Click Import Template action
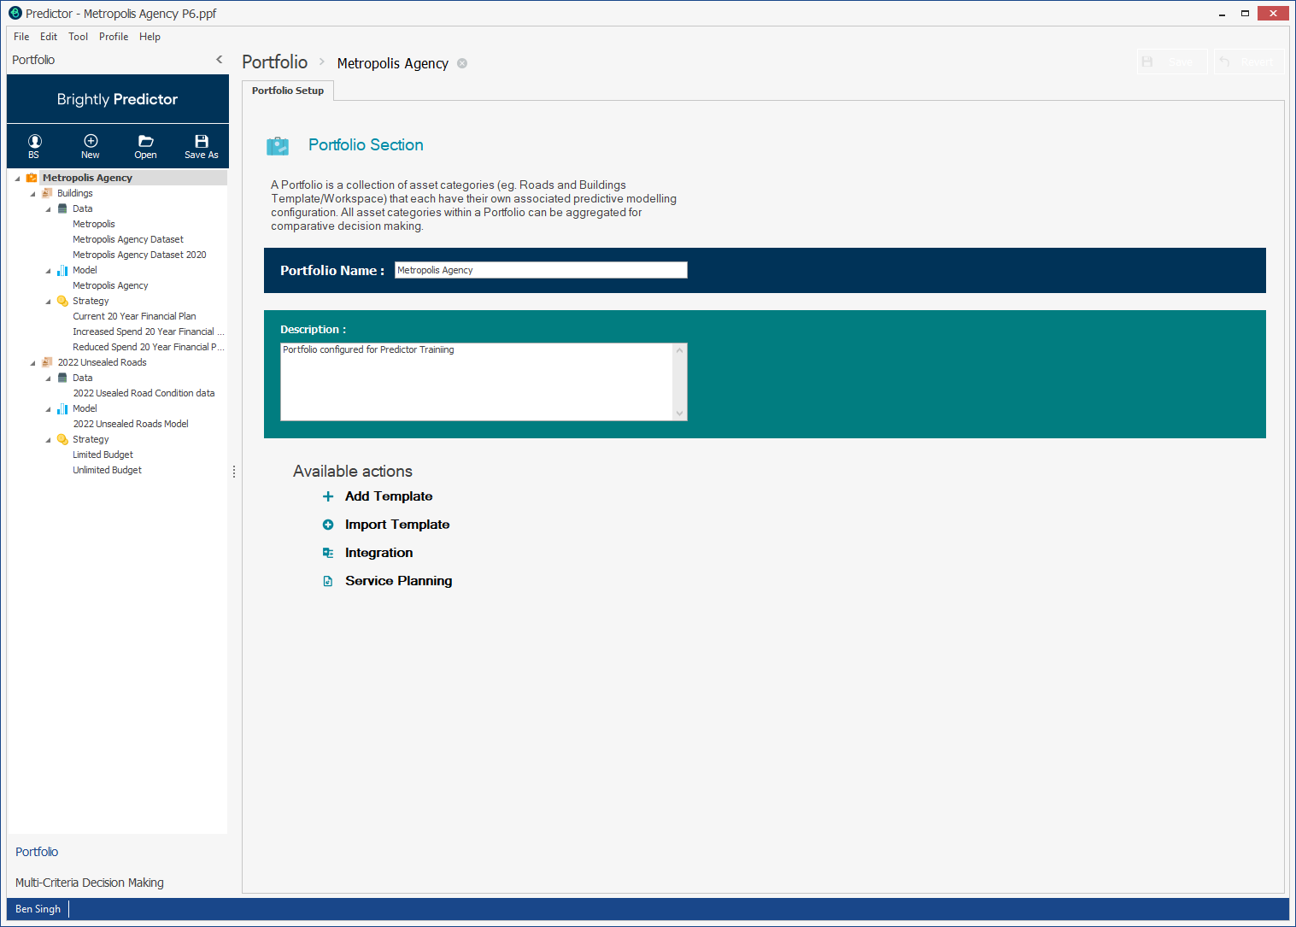 pyautogui.click(x=397, y=525)
